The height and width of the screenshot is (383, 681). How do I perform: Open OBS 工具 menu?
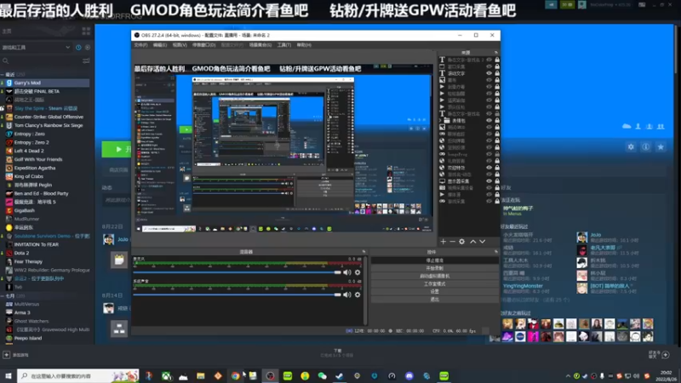[284, 45]
